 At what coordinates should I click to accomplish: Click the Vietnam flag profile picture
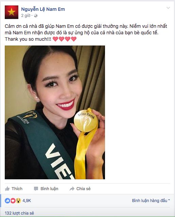[12, 12]
